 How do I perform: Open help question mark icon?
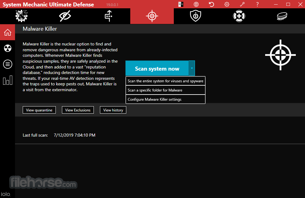point(257,4)
